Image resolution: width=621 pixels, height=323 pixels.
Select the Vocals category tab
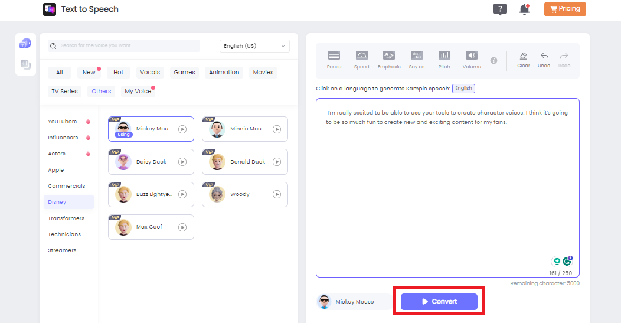click(x=150, y=72)
